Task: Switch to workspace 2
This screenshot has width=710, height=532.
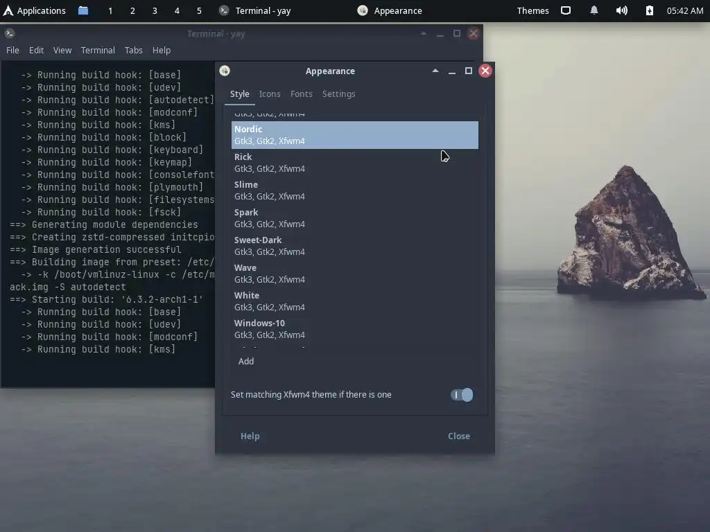Action: (x=132, y=10)
